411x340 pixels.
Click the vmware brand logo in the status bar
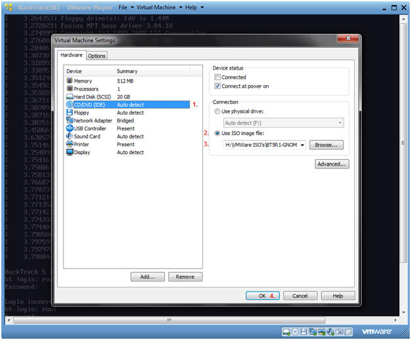[x=377, y=331]
